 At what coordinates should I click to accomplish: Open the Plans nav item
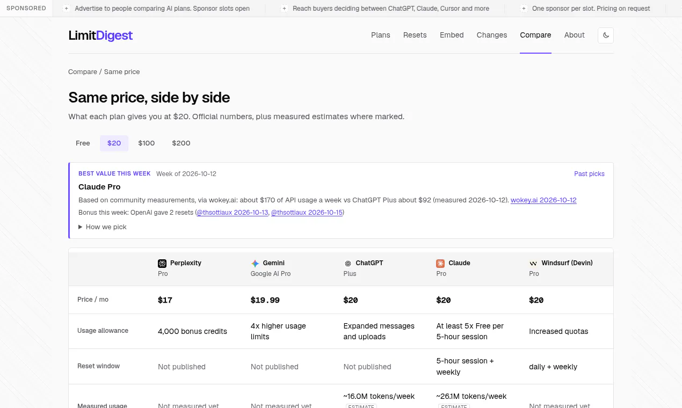click(x=381, y=35)
